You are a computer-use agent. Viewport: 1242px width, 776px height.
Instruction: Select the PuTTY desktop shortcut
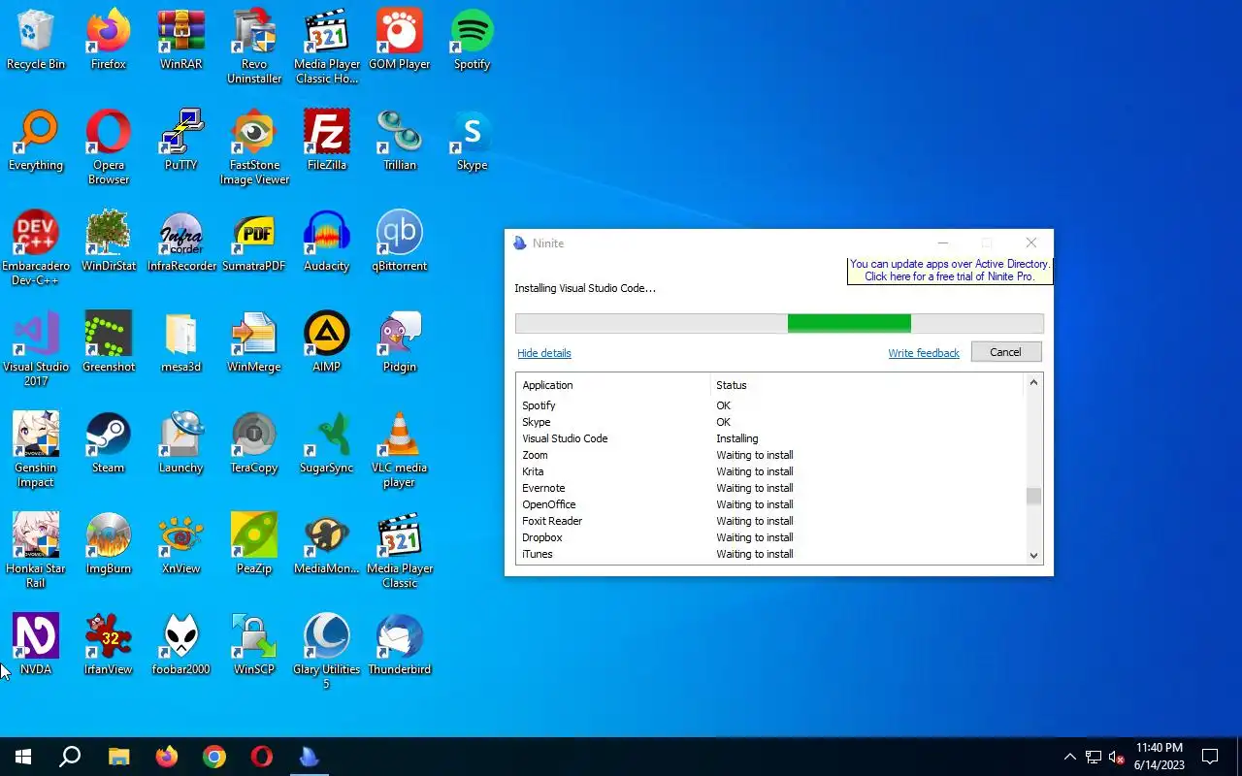(181, 142)
